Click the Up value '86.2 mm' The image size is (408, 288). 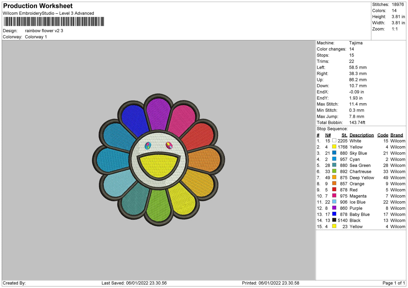point(358,80)
